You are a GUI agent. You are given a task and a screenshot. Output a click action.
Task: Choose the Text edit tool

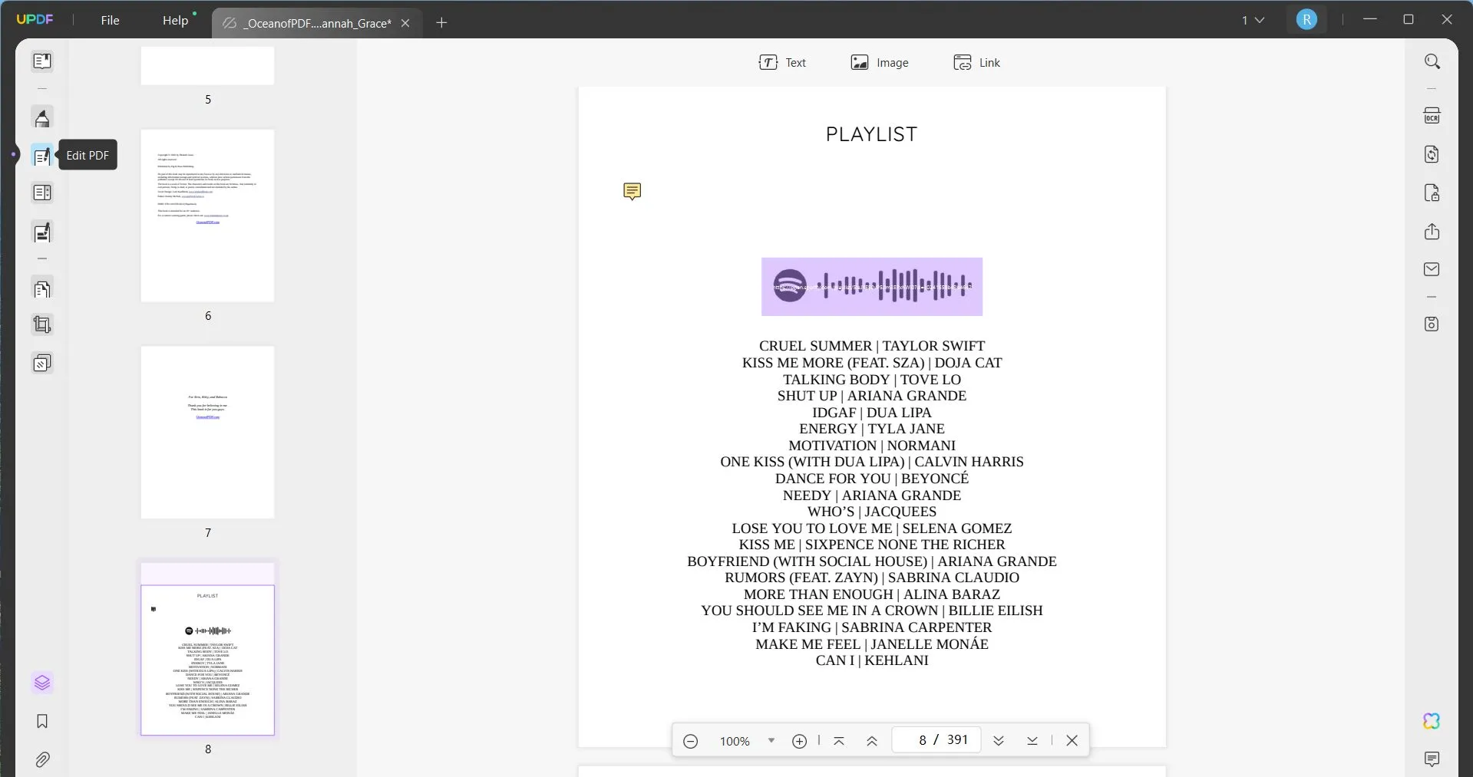(x=782, y=63)
